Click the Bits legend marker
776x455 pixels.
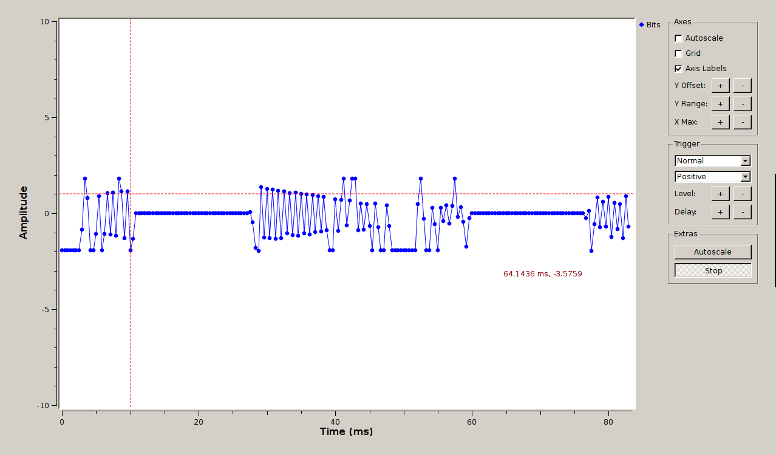click(x=642, y=25)
